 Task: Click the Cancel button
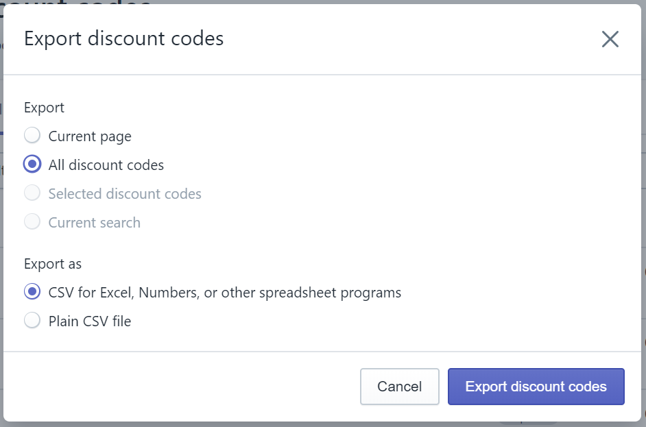[x=400, y=387]
